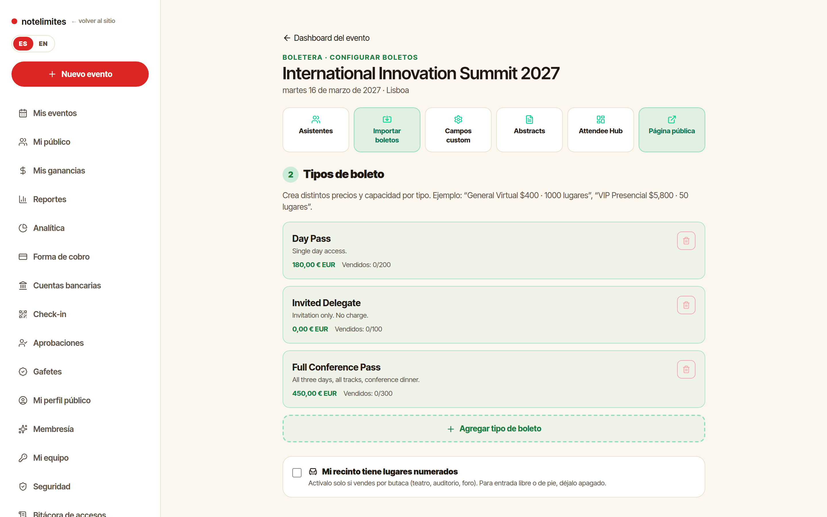Select the Day Pass ticket title
Screen dimensions: 827x517
tap(311, 238)
